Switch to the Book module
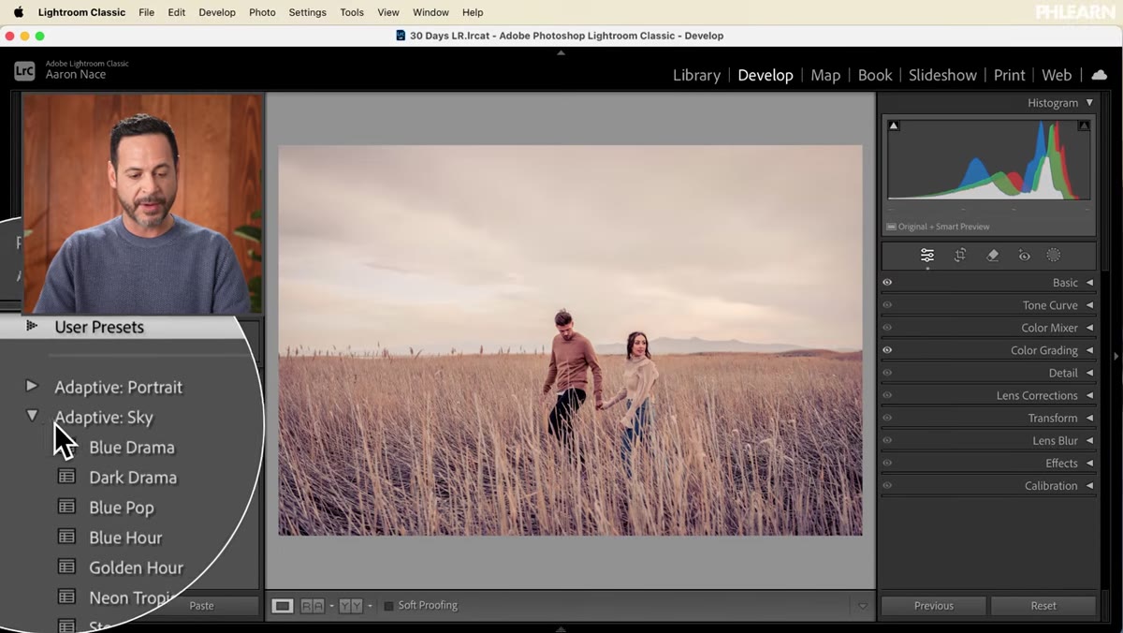The image size is (1123, 633). click(x=875, y=75)
